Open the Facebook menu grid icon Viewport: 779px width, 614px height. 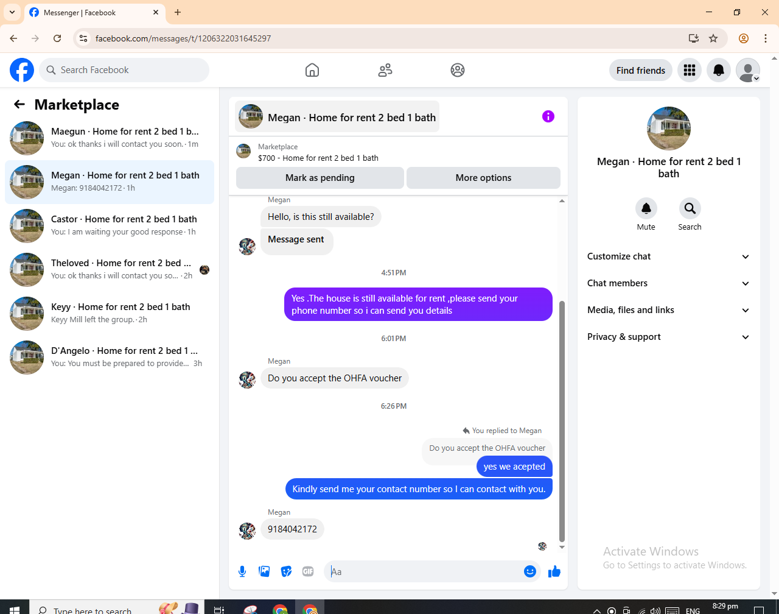pos(690,70)
